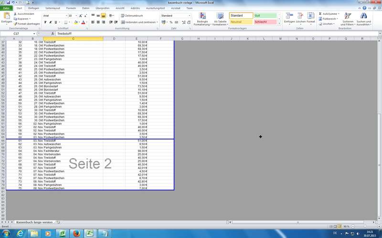Open the number format Standard dropdown
Image resolution: width=382 pixels, height=238 pixels.
tap(190, 16)
